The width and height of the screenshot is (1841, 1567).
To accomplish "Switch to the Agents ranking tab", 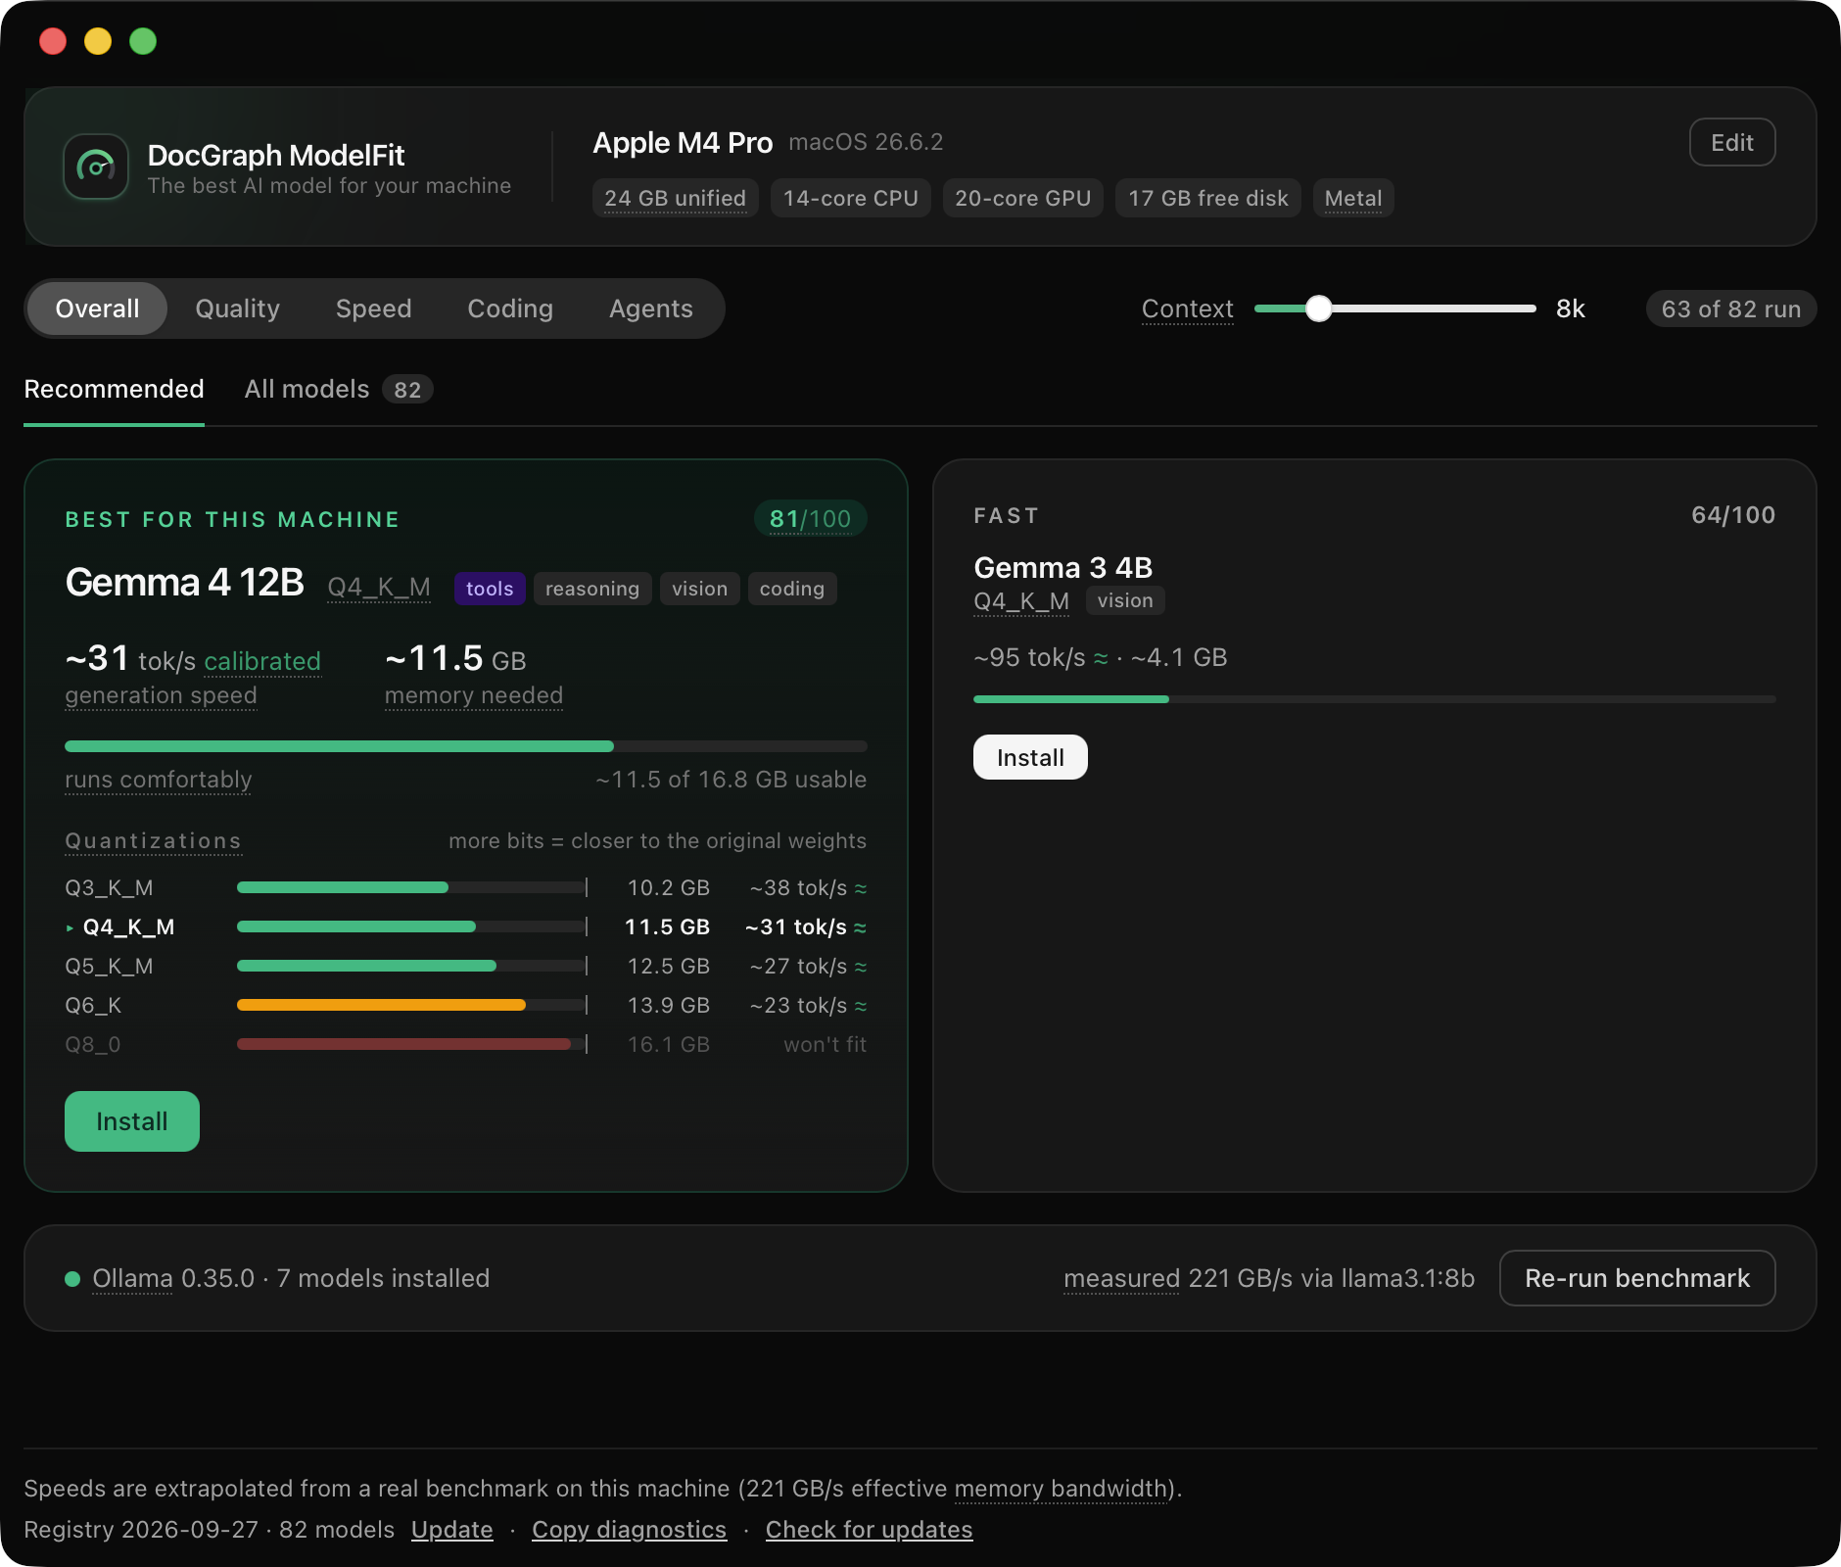I will pos(651,309).
